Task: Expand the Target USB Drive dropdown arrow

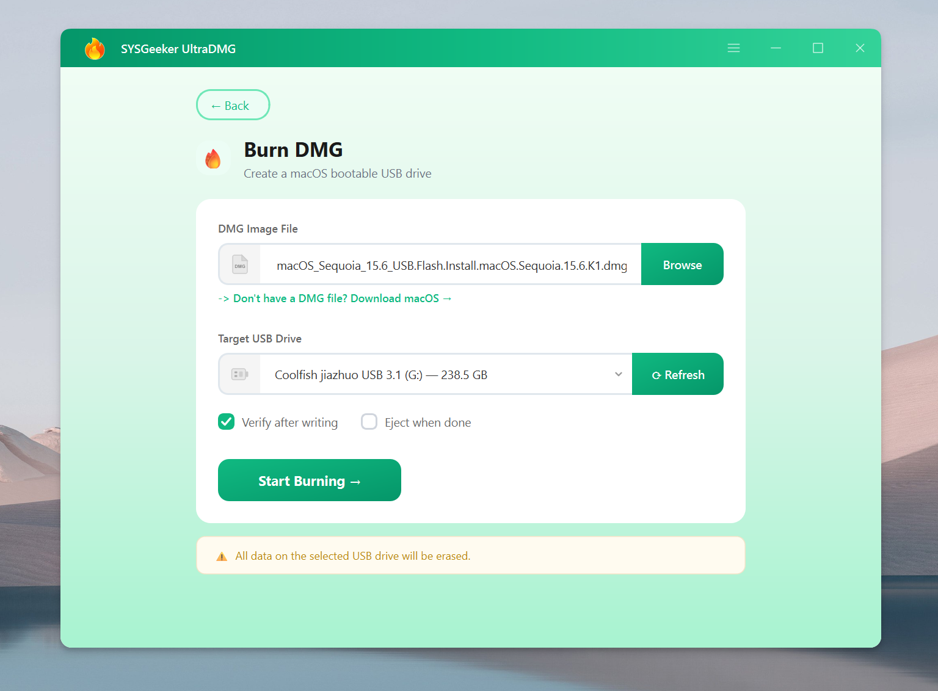Action: coord(618,374)
